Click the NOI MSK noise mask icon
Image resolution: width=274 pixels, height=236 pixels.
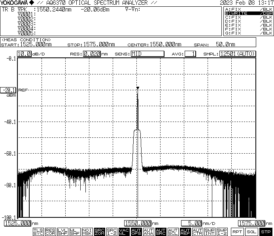pos(87,231)
